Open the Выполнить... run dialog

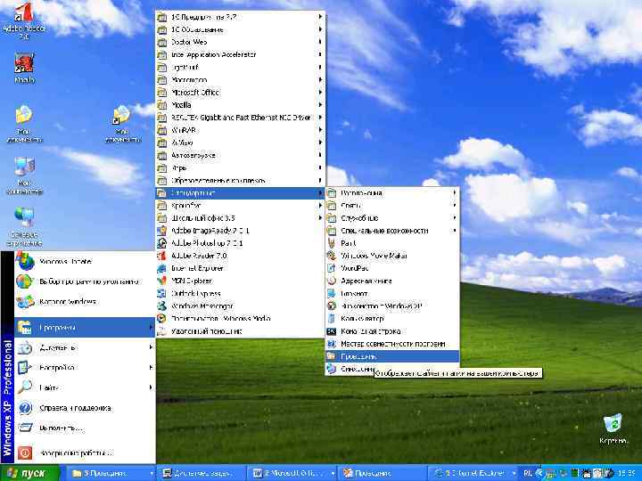tap(85, 428)
